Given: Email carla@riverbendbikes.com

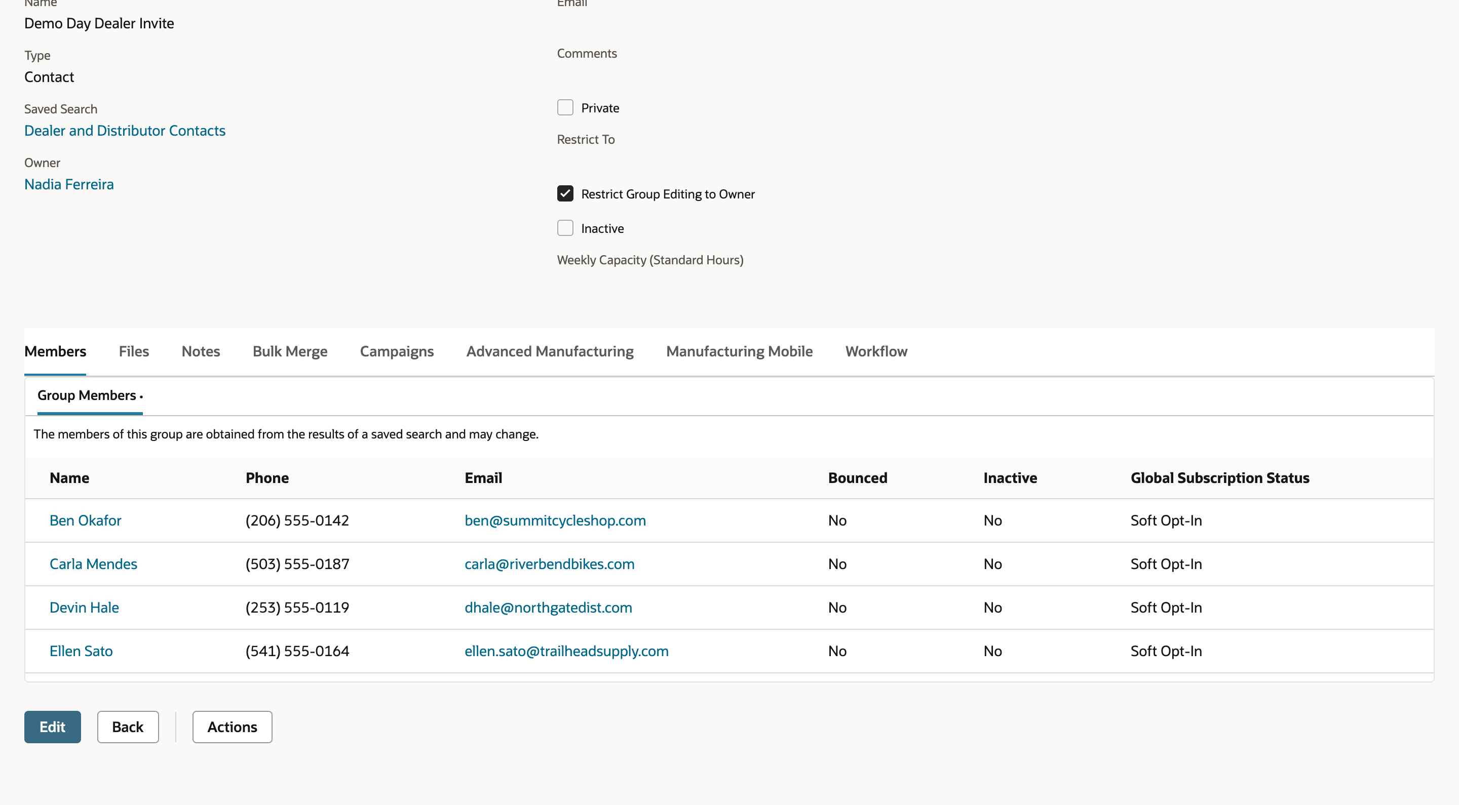Looking at the screenshot, I should 549,564.
